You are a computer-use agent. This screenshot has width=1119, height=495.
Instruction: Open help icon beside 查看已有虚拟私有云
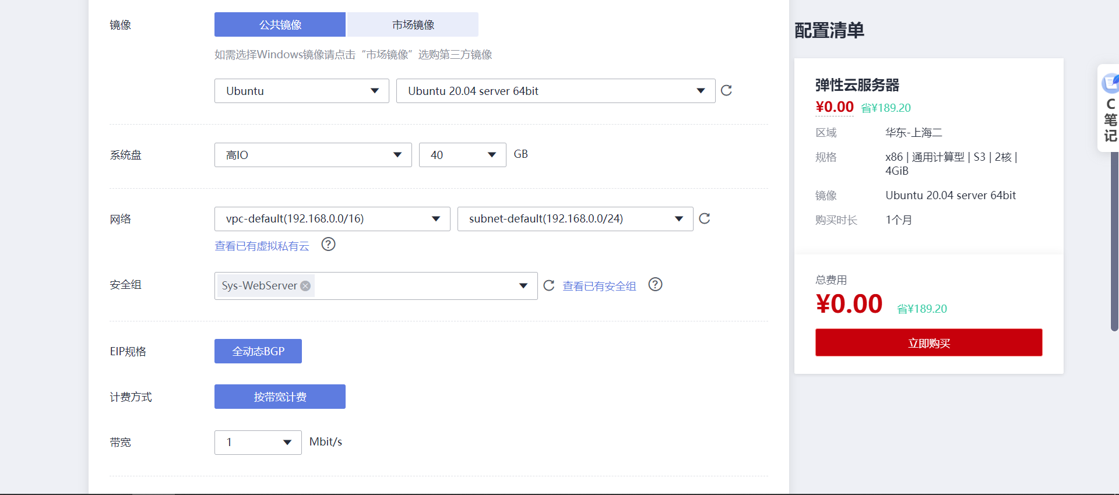tap(328, 245)
